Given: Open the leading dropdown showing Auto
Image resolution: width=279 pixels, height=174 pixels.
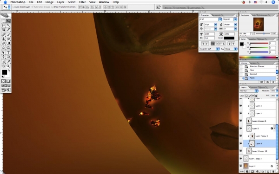Looking at the screenshot, I should point(235,25).
